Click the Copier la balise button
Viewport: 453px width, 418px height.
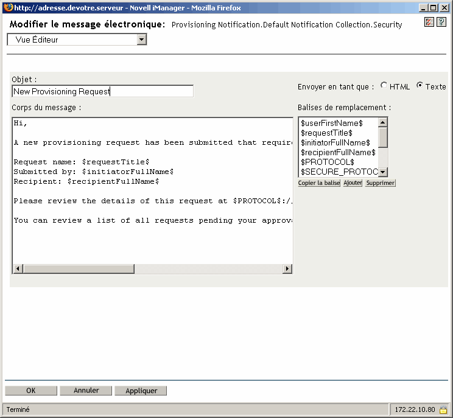coord(319,183)
